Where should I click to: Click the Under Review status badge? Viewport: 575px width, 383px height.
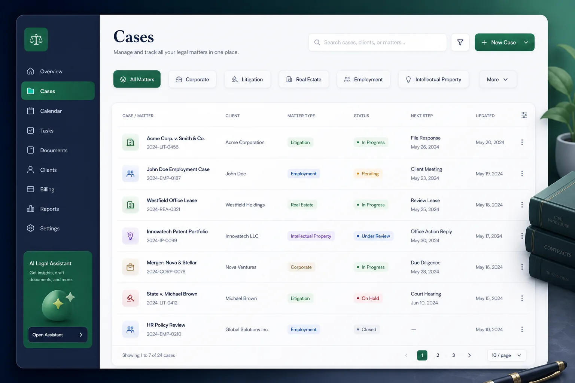[x=373, y=236]
